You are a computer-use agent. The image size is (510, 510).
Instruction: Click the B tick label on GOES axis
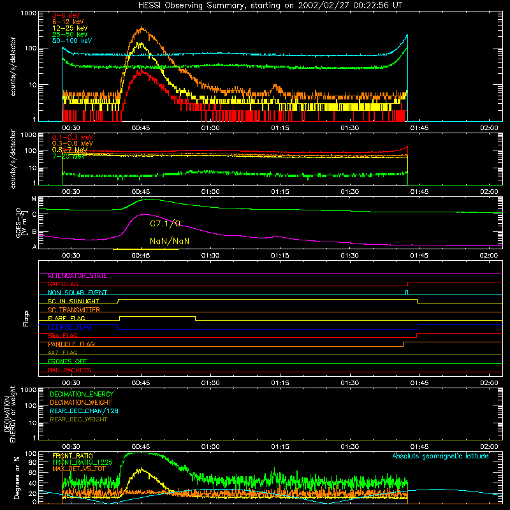pyautogui.click(x=34, y=232)
